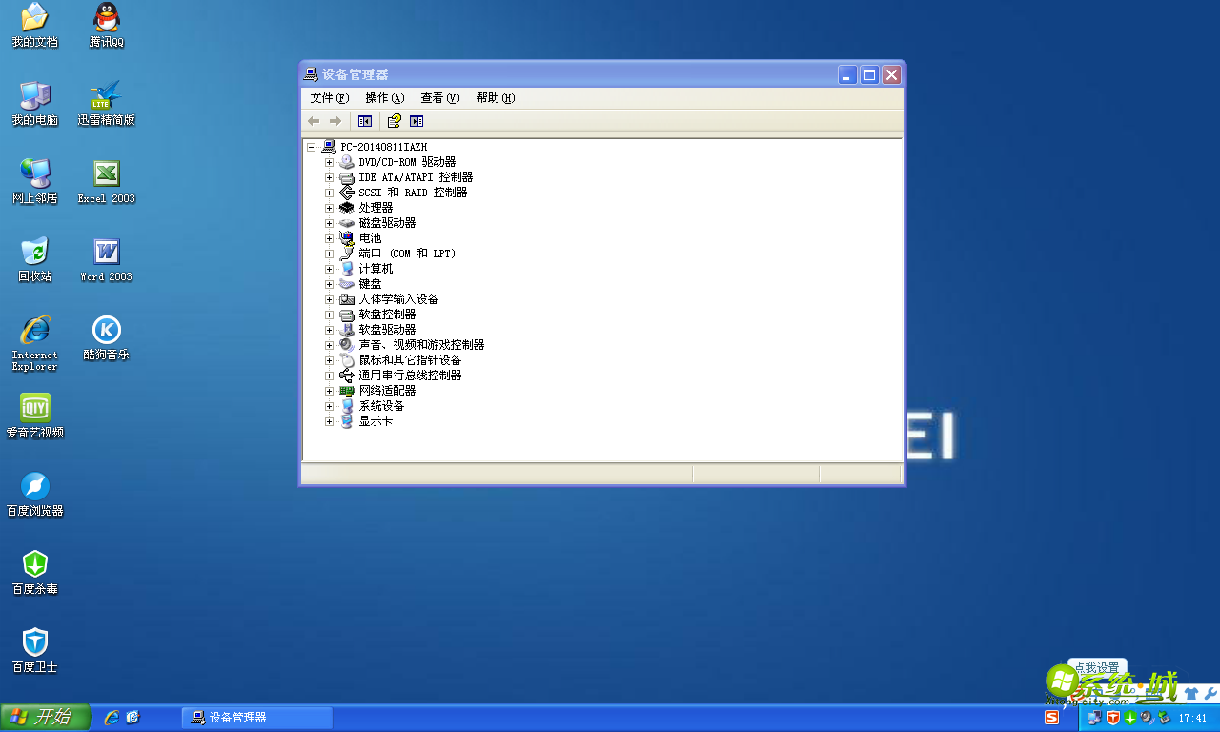Open device properties using the rightmost toolbar icon
Screen dimensions: 1220x732
click(x=417, y=120)
